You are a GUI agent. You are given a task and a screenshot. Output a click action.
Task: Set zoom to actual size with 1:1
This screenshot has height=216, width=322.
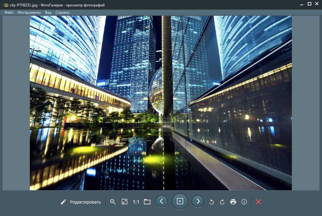tap(136, 202)
